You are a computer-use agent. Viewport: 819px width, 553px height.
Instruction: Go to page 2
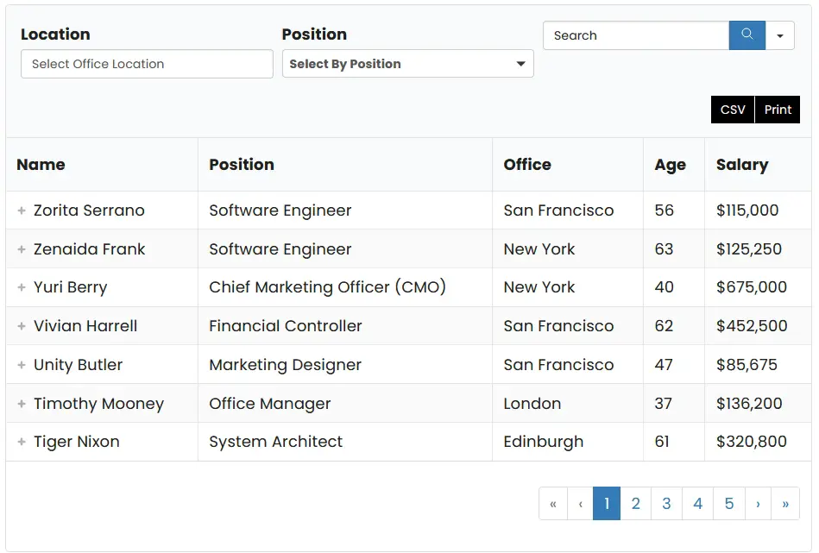[636, 503]
